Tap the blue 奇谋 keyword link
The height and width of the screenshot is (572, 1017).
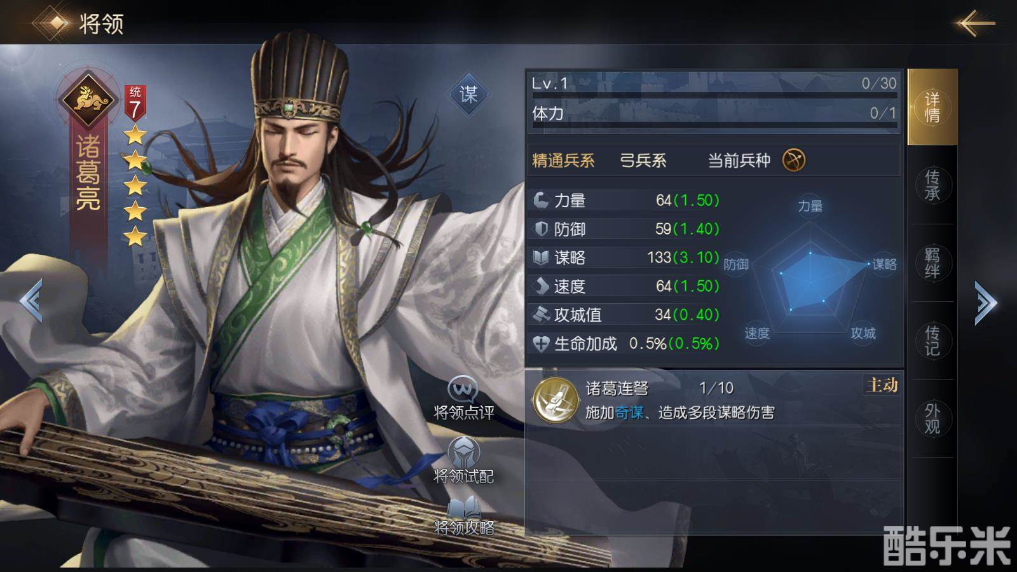(x=629, y=412)
